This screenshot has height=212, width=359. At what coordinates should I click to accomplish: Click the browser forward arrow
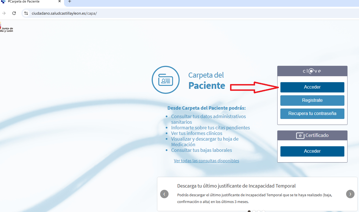[x=4, y=13]
